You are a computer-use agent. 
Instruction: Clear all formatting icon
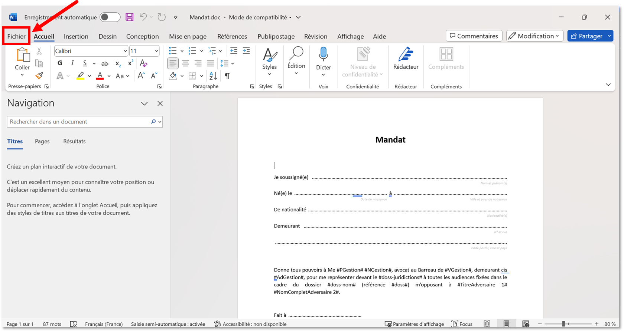click(x=144, y=63)
